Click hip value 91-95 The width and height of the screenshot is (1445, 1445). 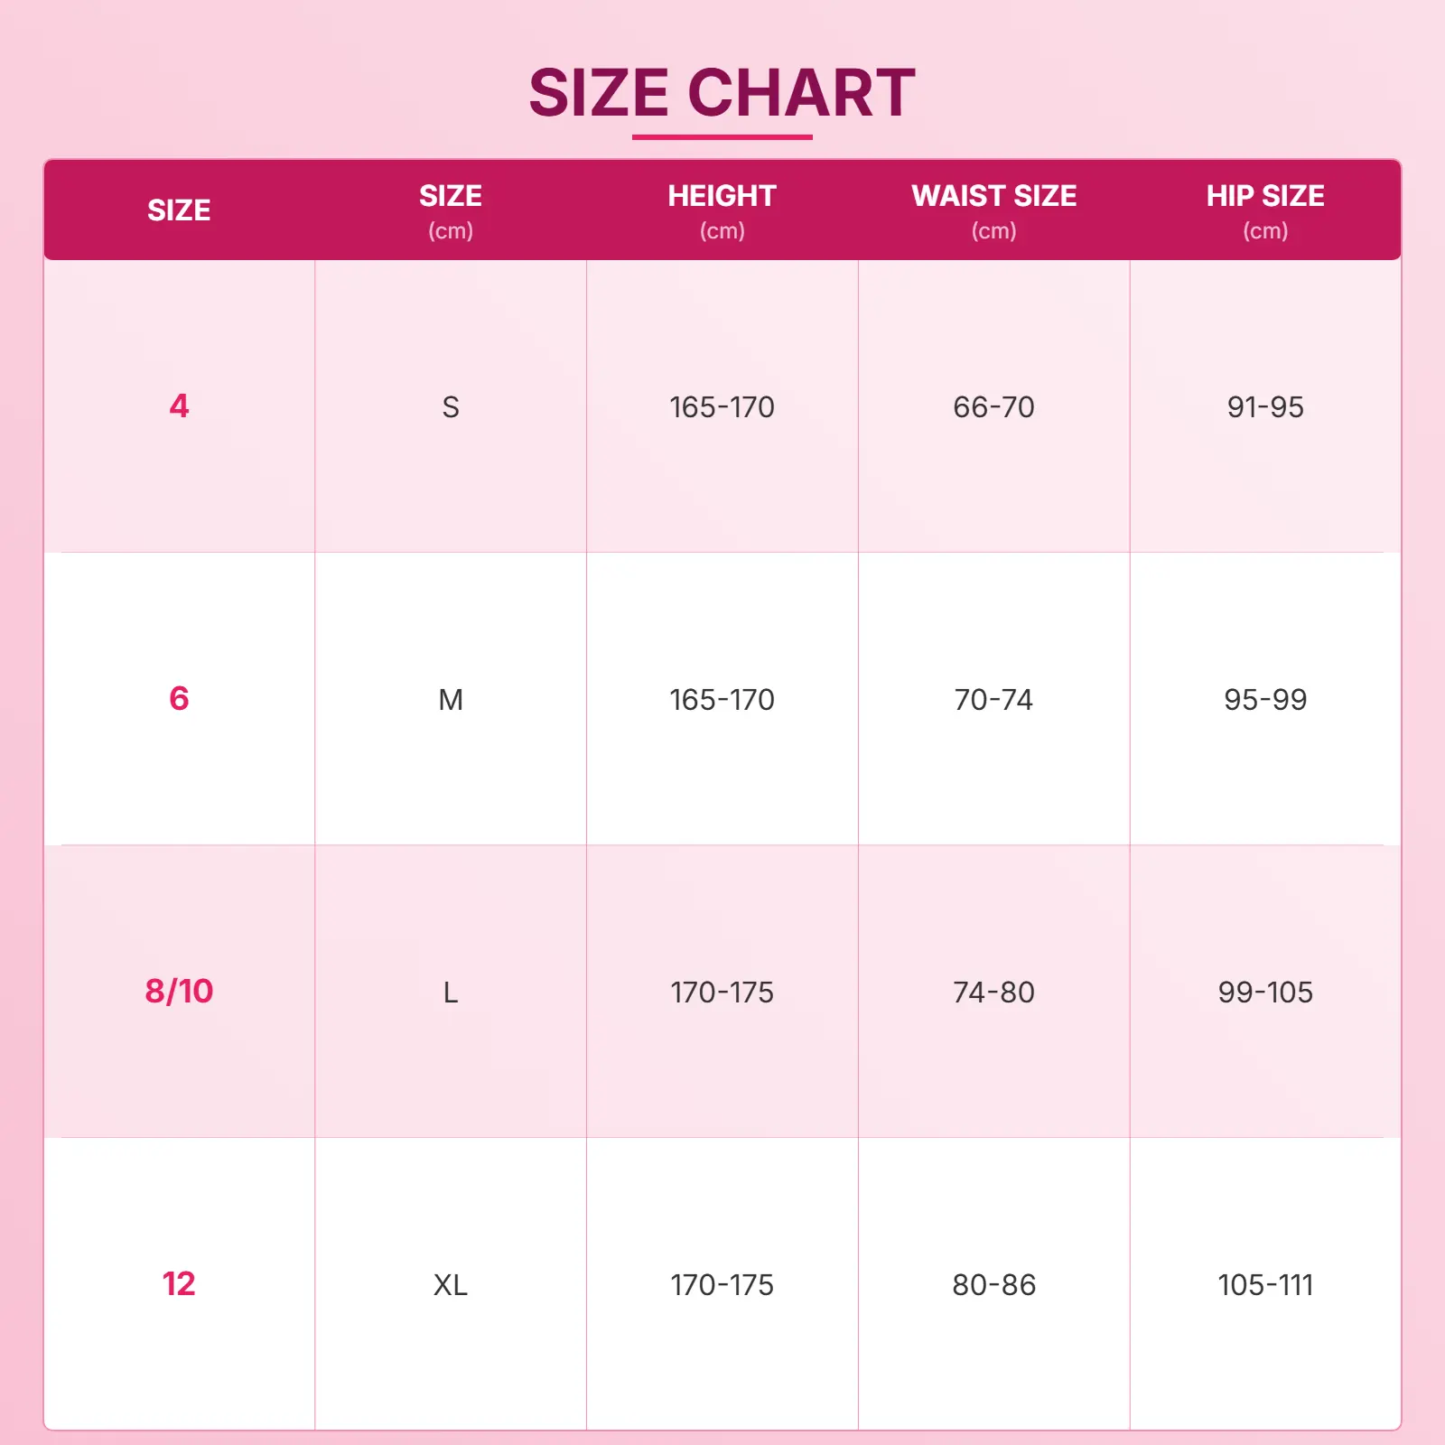pyautogui.click(x=1265, y=407)
